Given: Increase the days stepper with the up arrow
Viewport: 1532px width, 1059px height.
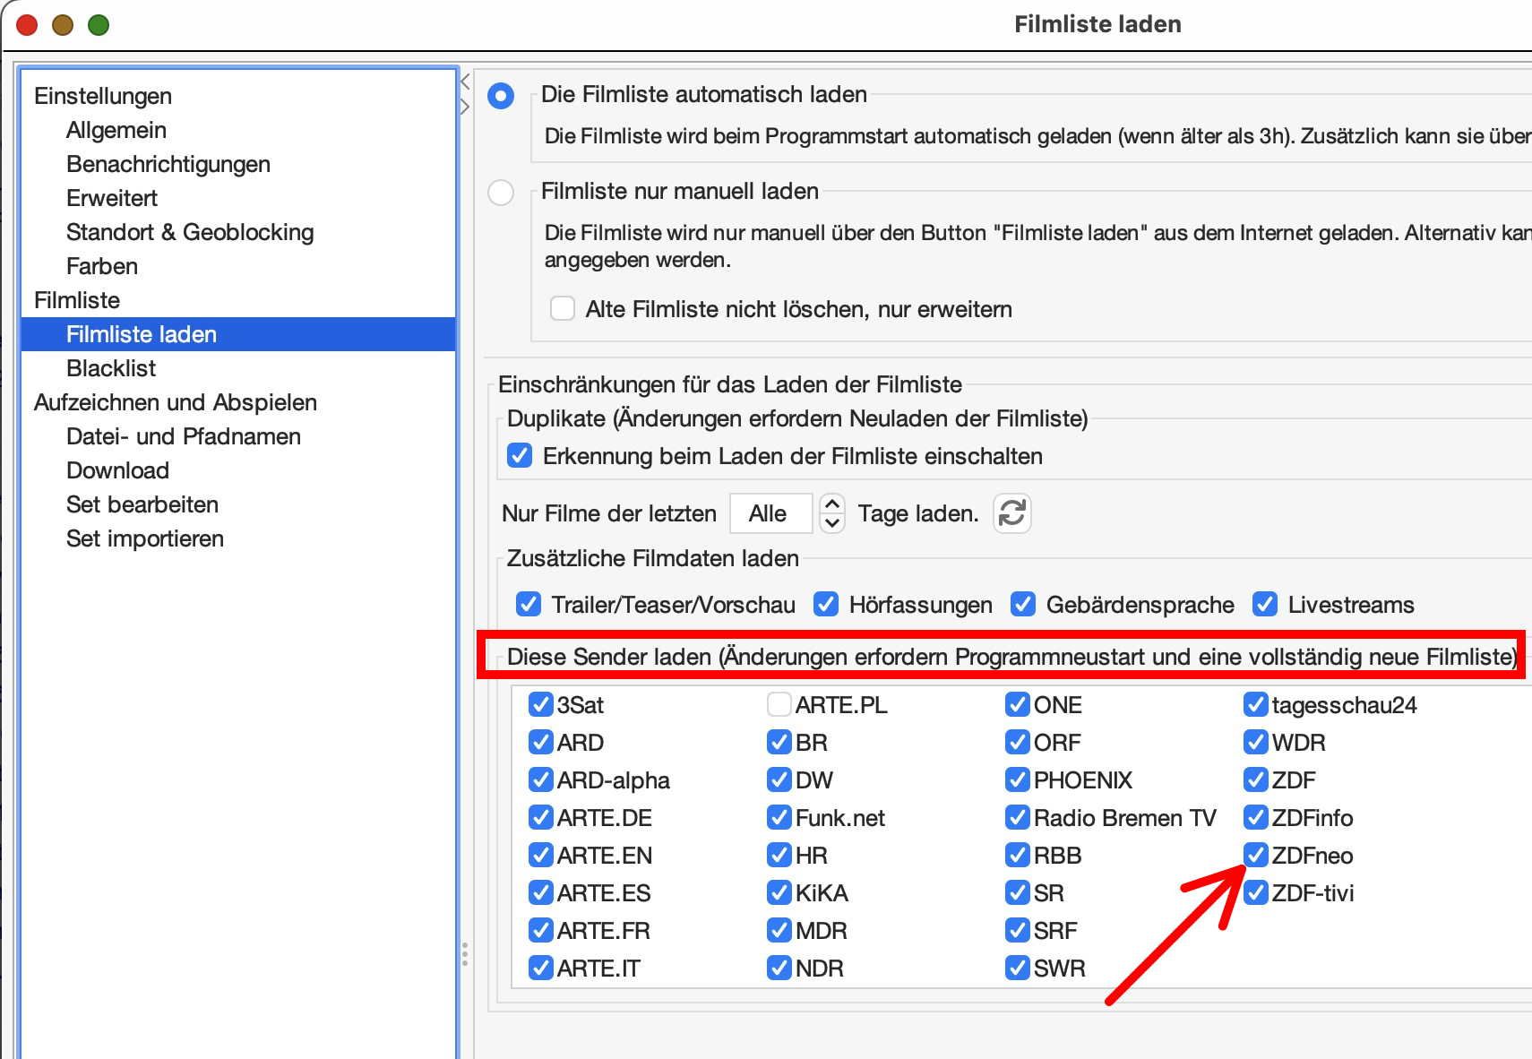Looking at the screenshot, I should tap(832, 504).
